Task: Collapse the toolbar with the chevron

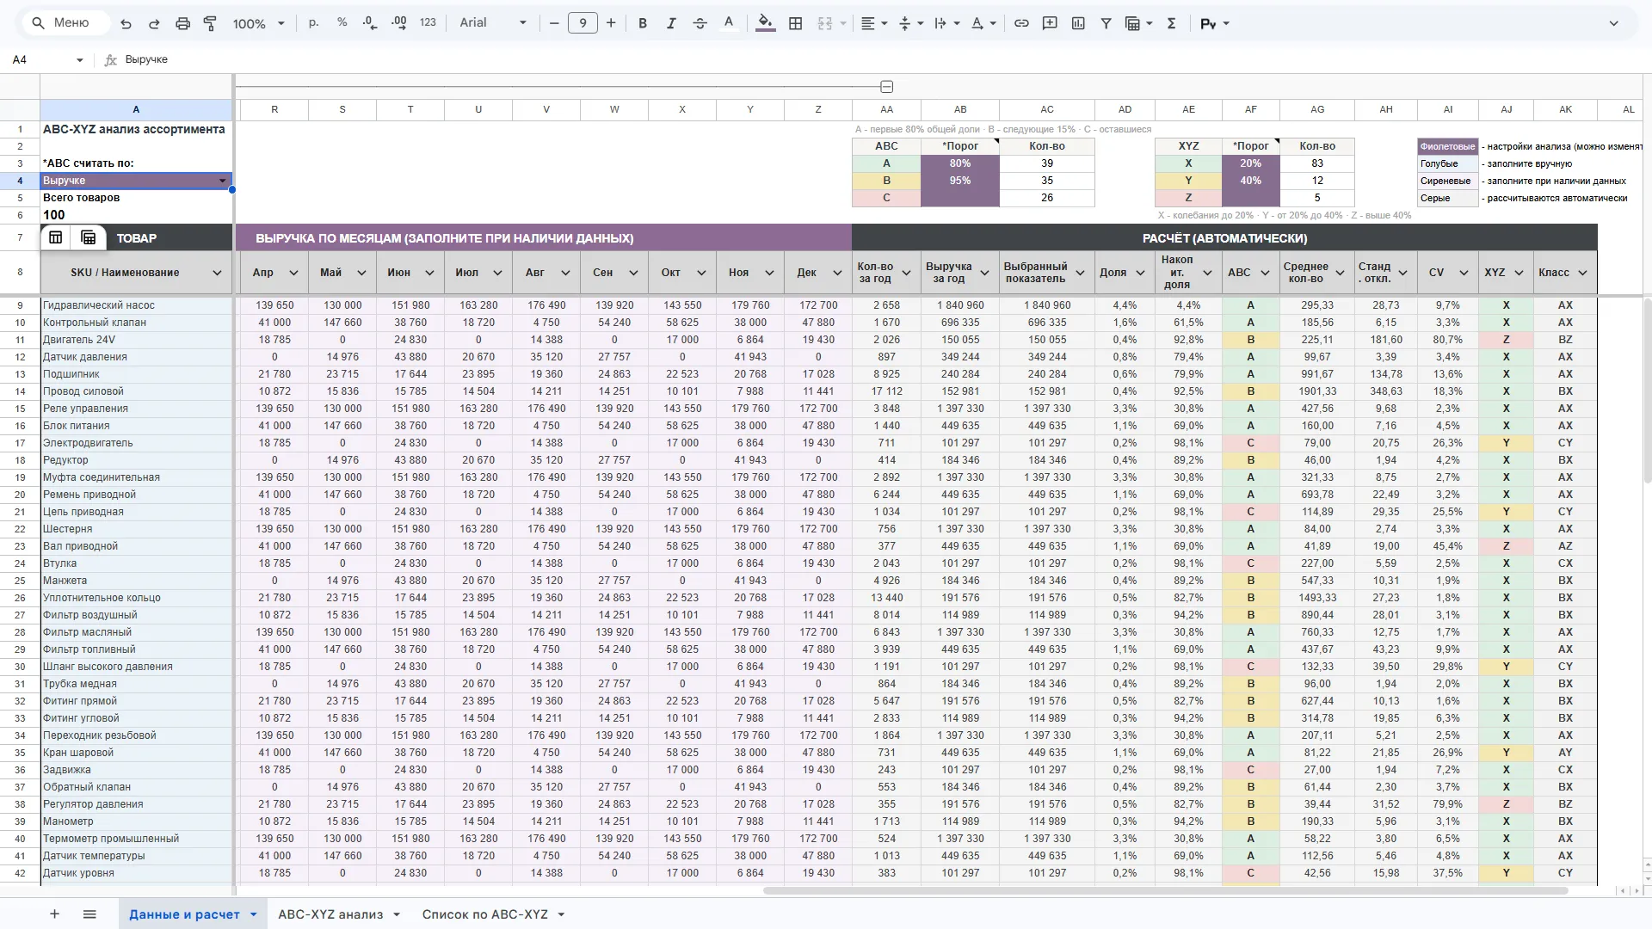Action: tap(1614, 23)
